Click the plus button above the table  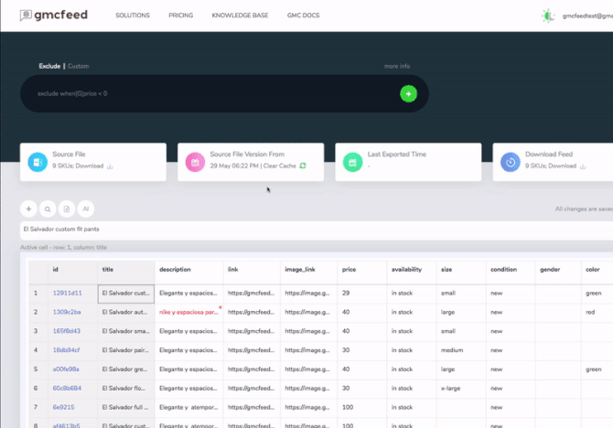click(x=28, y=209)
